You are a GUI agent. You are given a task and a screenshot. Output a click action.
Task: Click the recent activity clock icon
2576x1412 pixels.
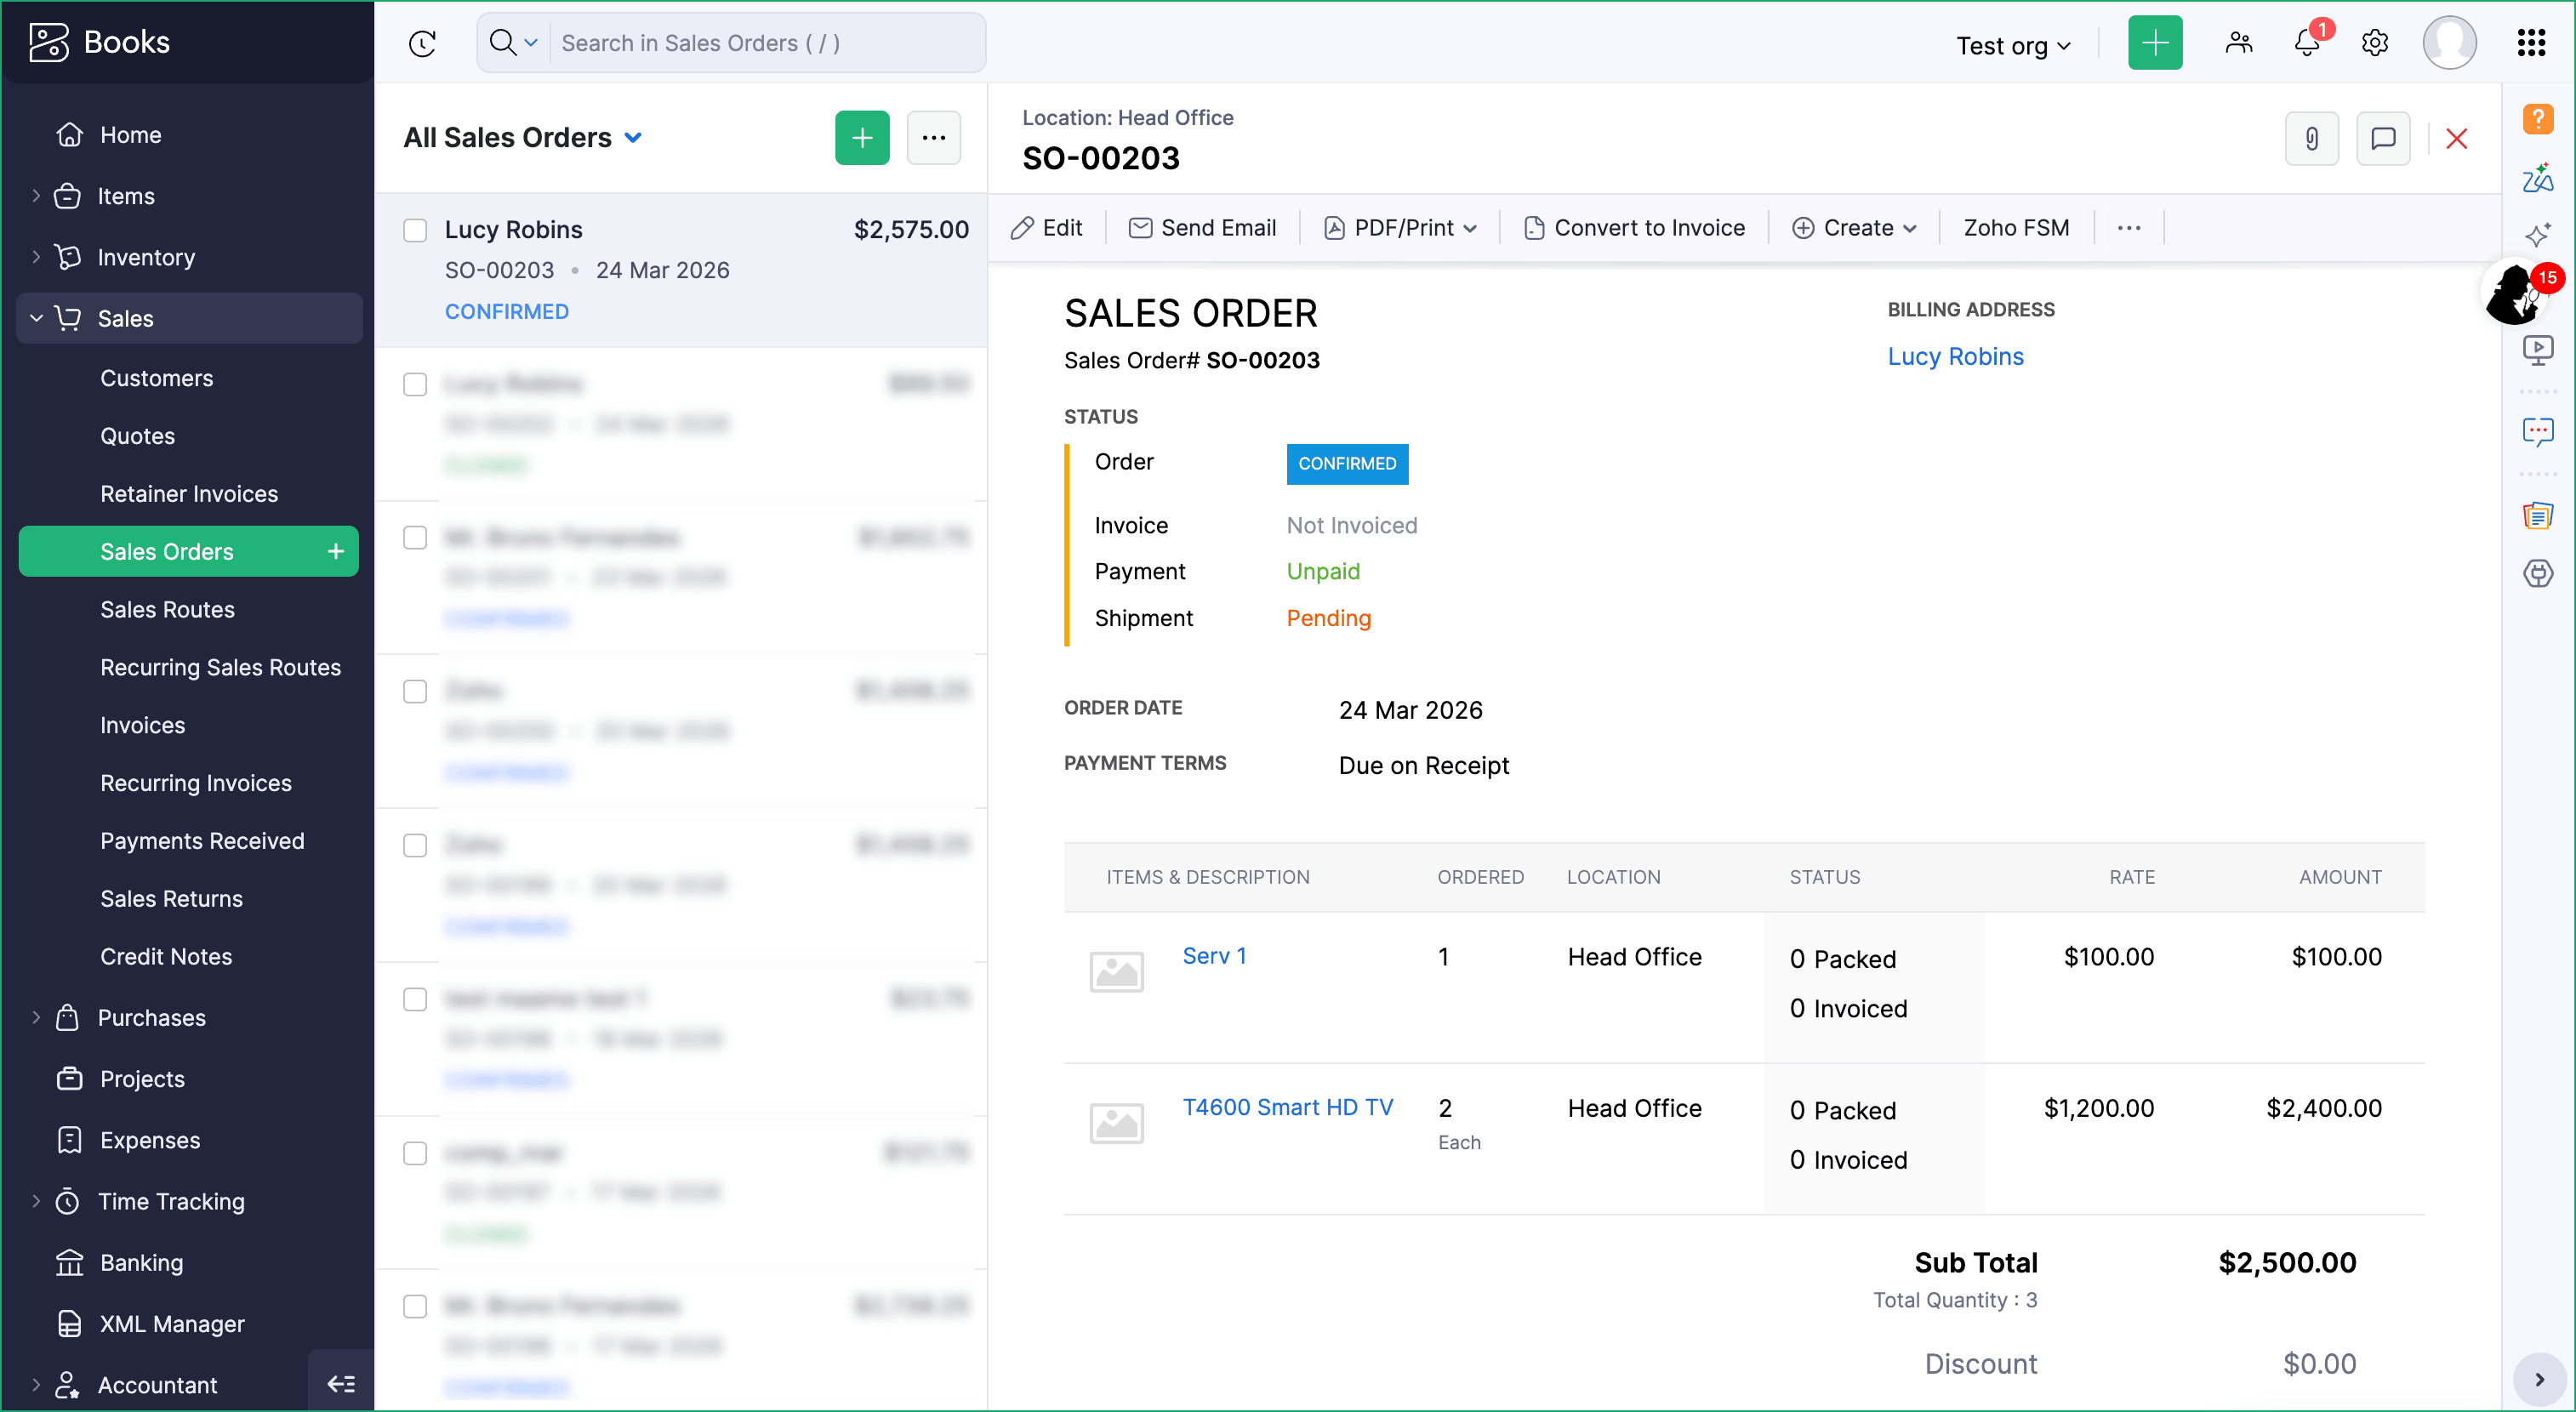pos(423,43)
